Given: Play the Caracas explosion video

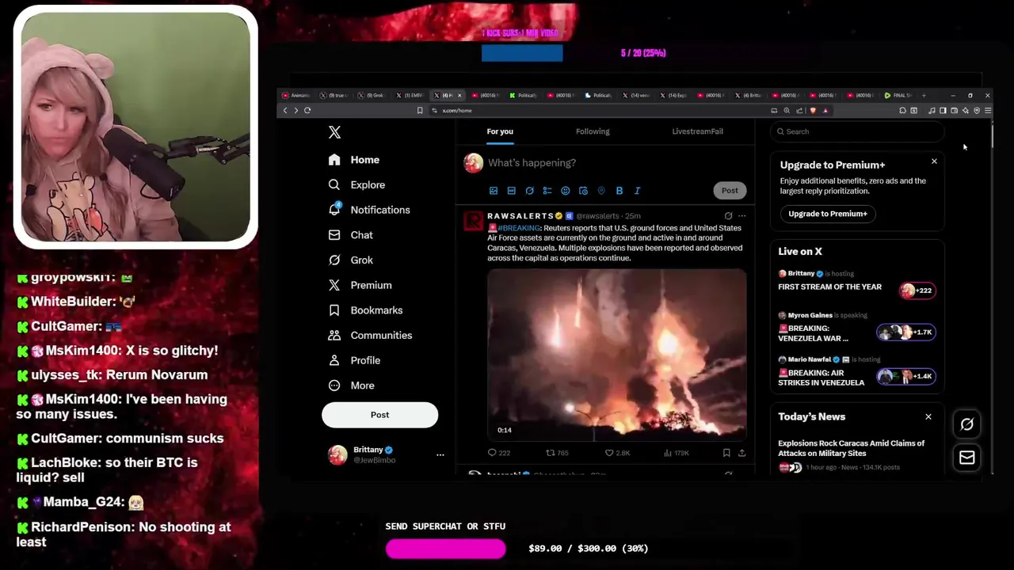Looking at the screenshot, I should pos(616,354).
